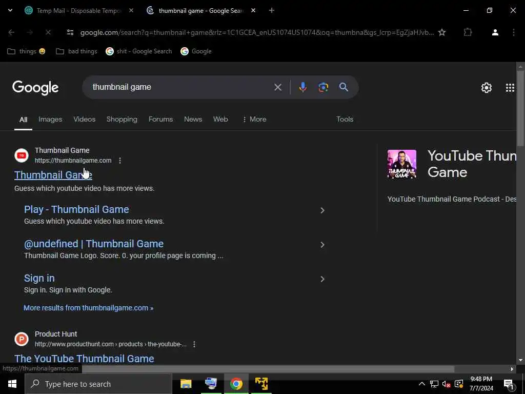Screen dimensions: 525x394
Task: Open the Windows Start menu
Action: pyautogui.click(x=12, y=384)
